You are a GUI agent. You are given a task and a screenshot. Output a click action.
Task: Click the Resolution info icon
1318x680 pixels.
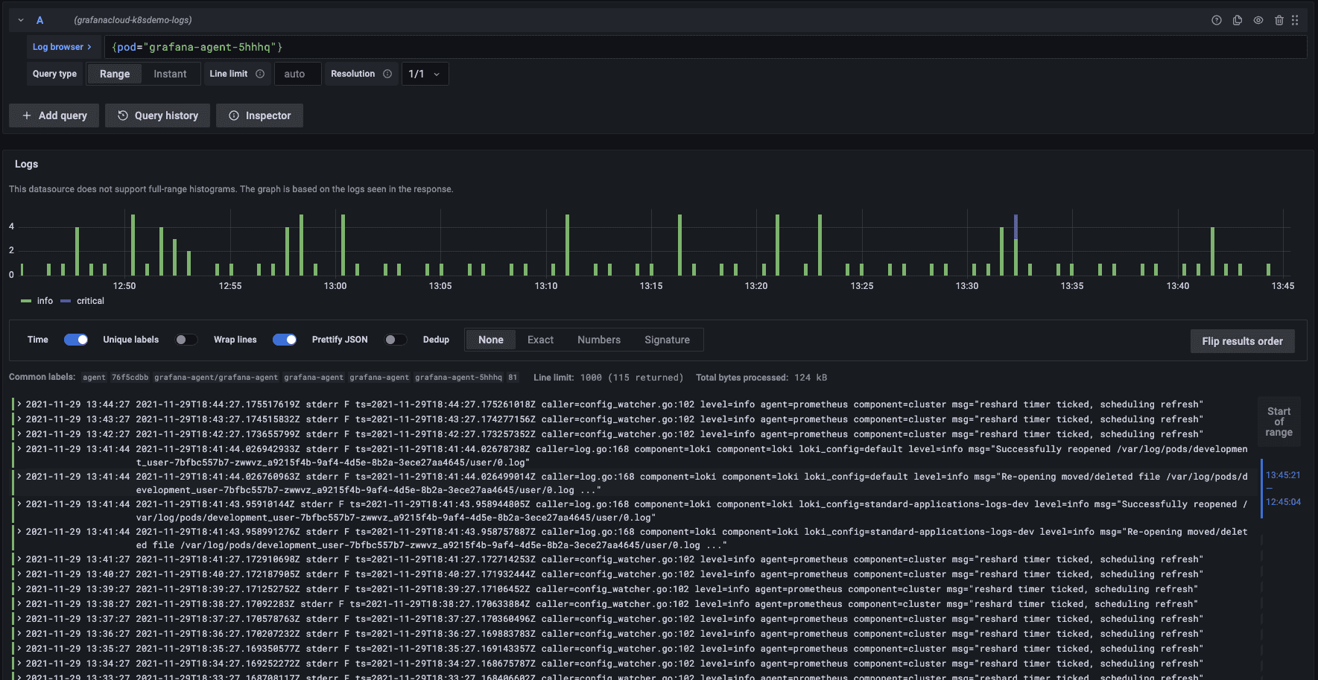[387, 74]
